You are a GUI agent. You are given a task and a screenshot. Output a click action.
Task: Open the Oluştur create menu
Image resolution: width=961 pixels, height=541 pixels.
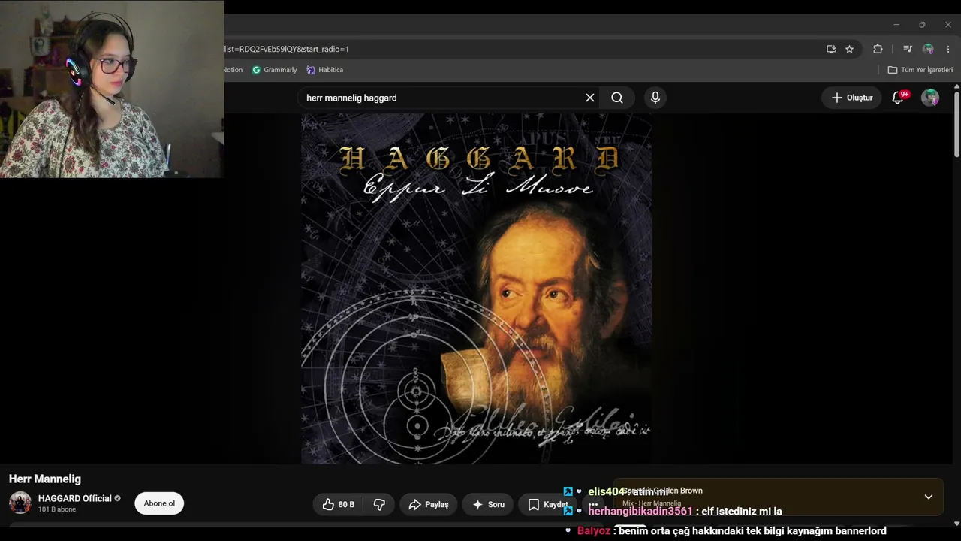point(852,98)
